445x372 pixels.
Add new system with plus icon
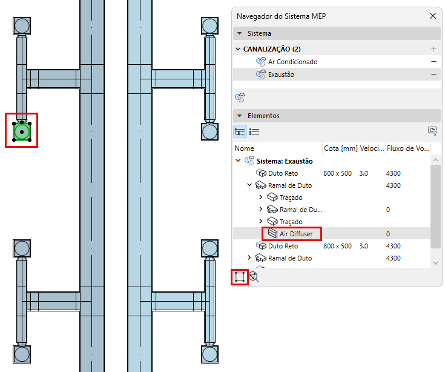[x=433, y=49]
